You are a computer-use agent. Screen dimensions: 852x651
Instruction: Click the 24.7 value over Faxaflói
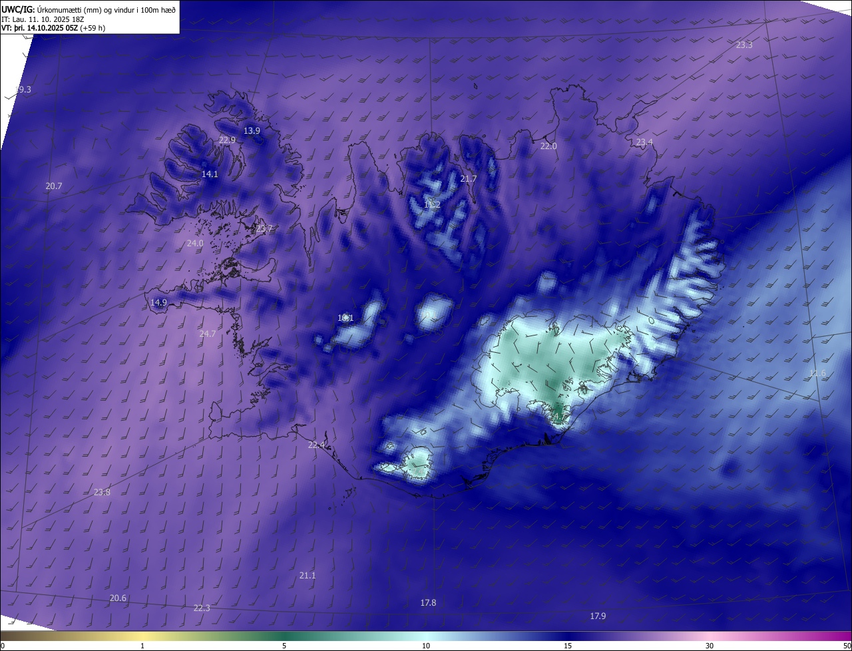click(208, 333)
